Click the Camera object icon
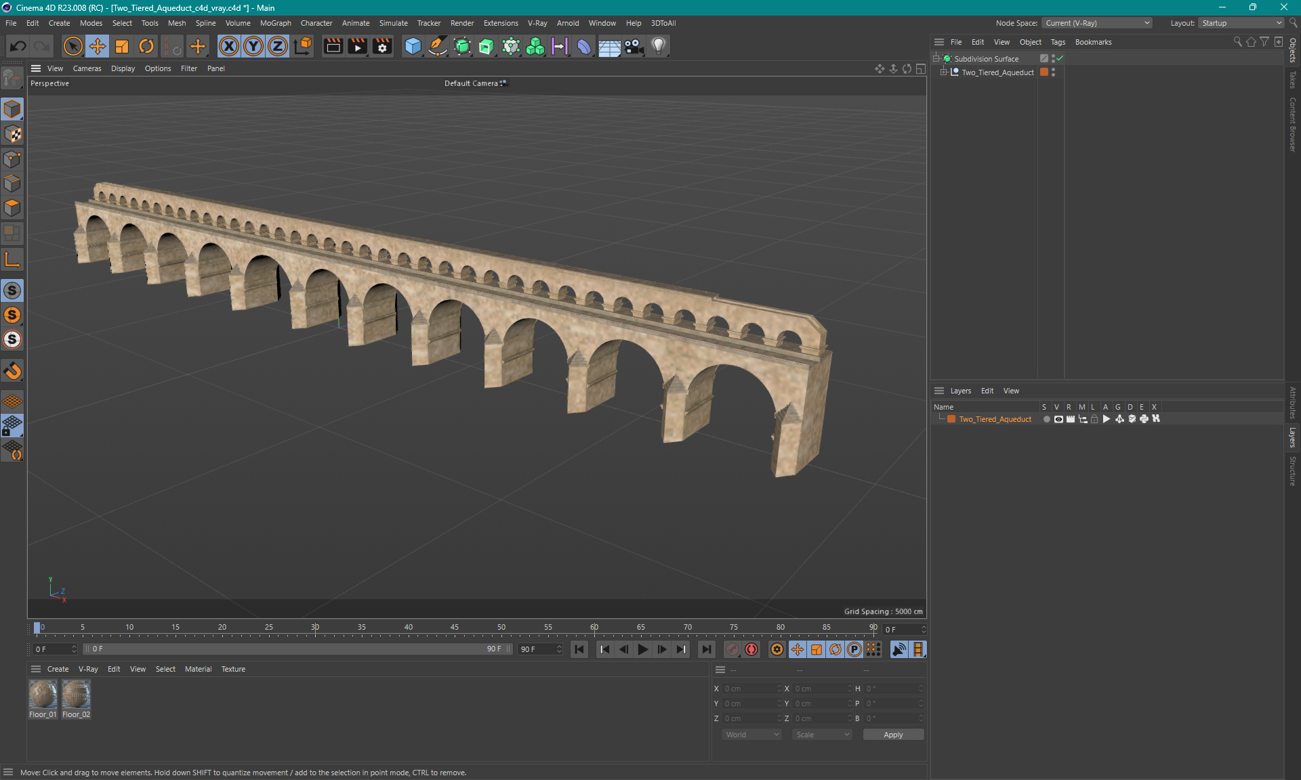This screenshot has height=780, width=1301. tap(634, 46)
